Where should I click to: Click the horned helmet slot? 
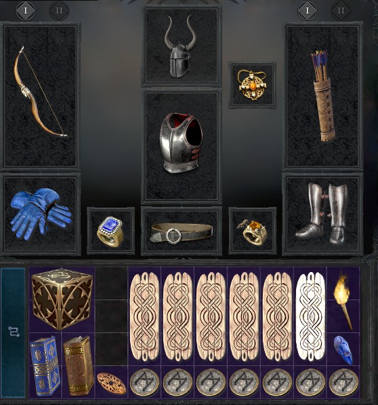[x=180, y=46]
